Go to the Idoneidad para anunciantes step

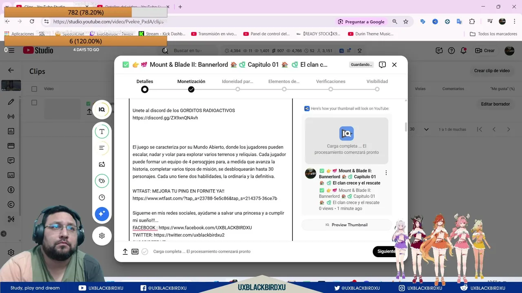(x=237, y=85)
